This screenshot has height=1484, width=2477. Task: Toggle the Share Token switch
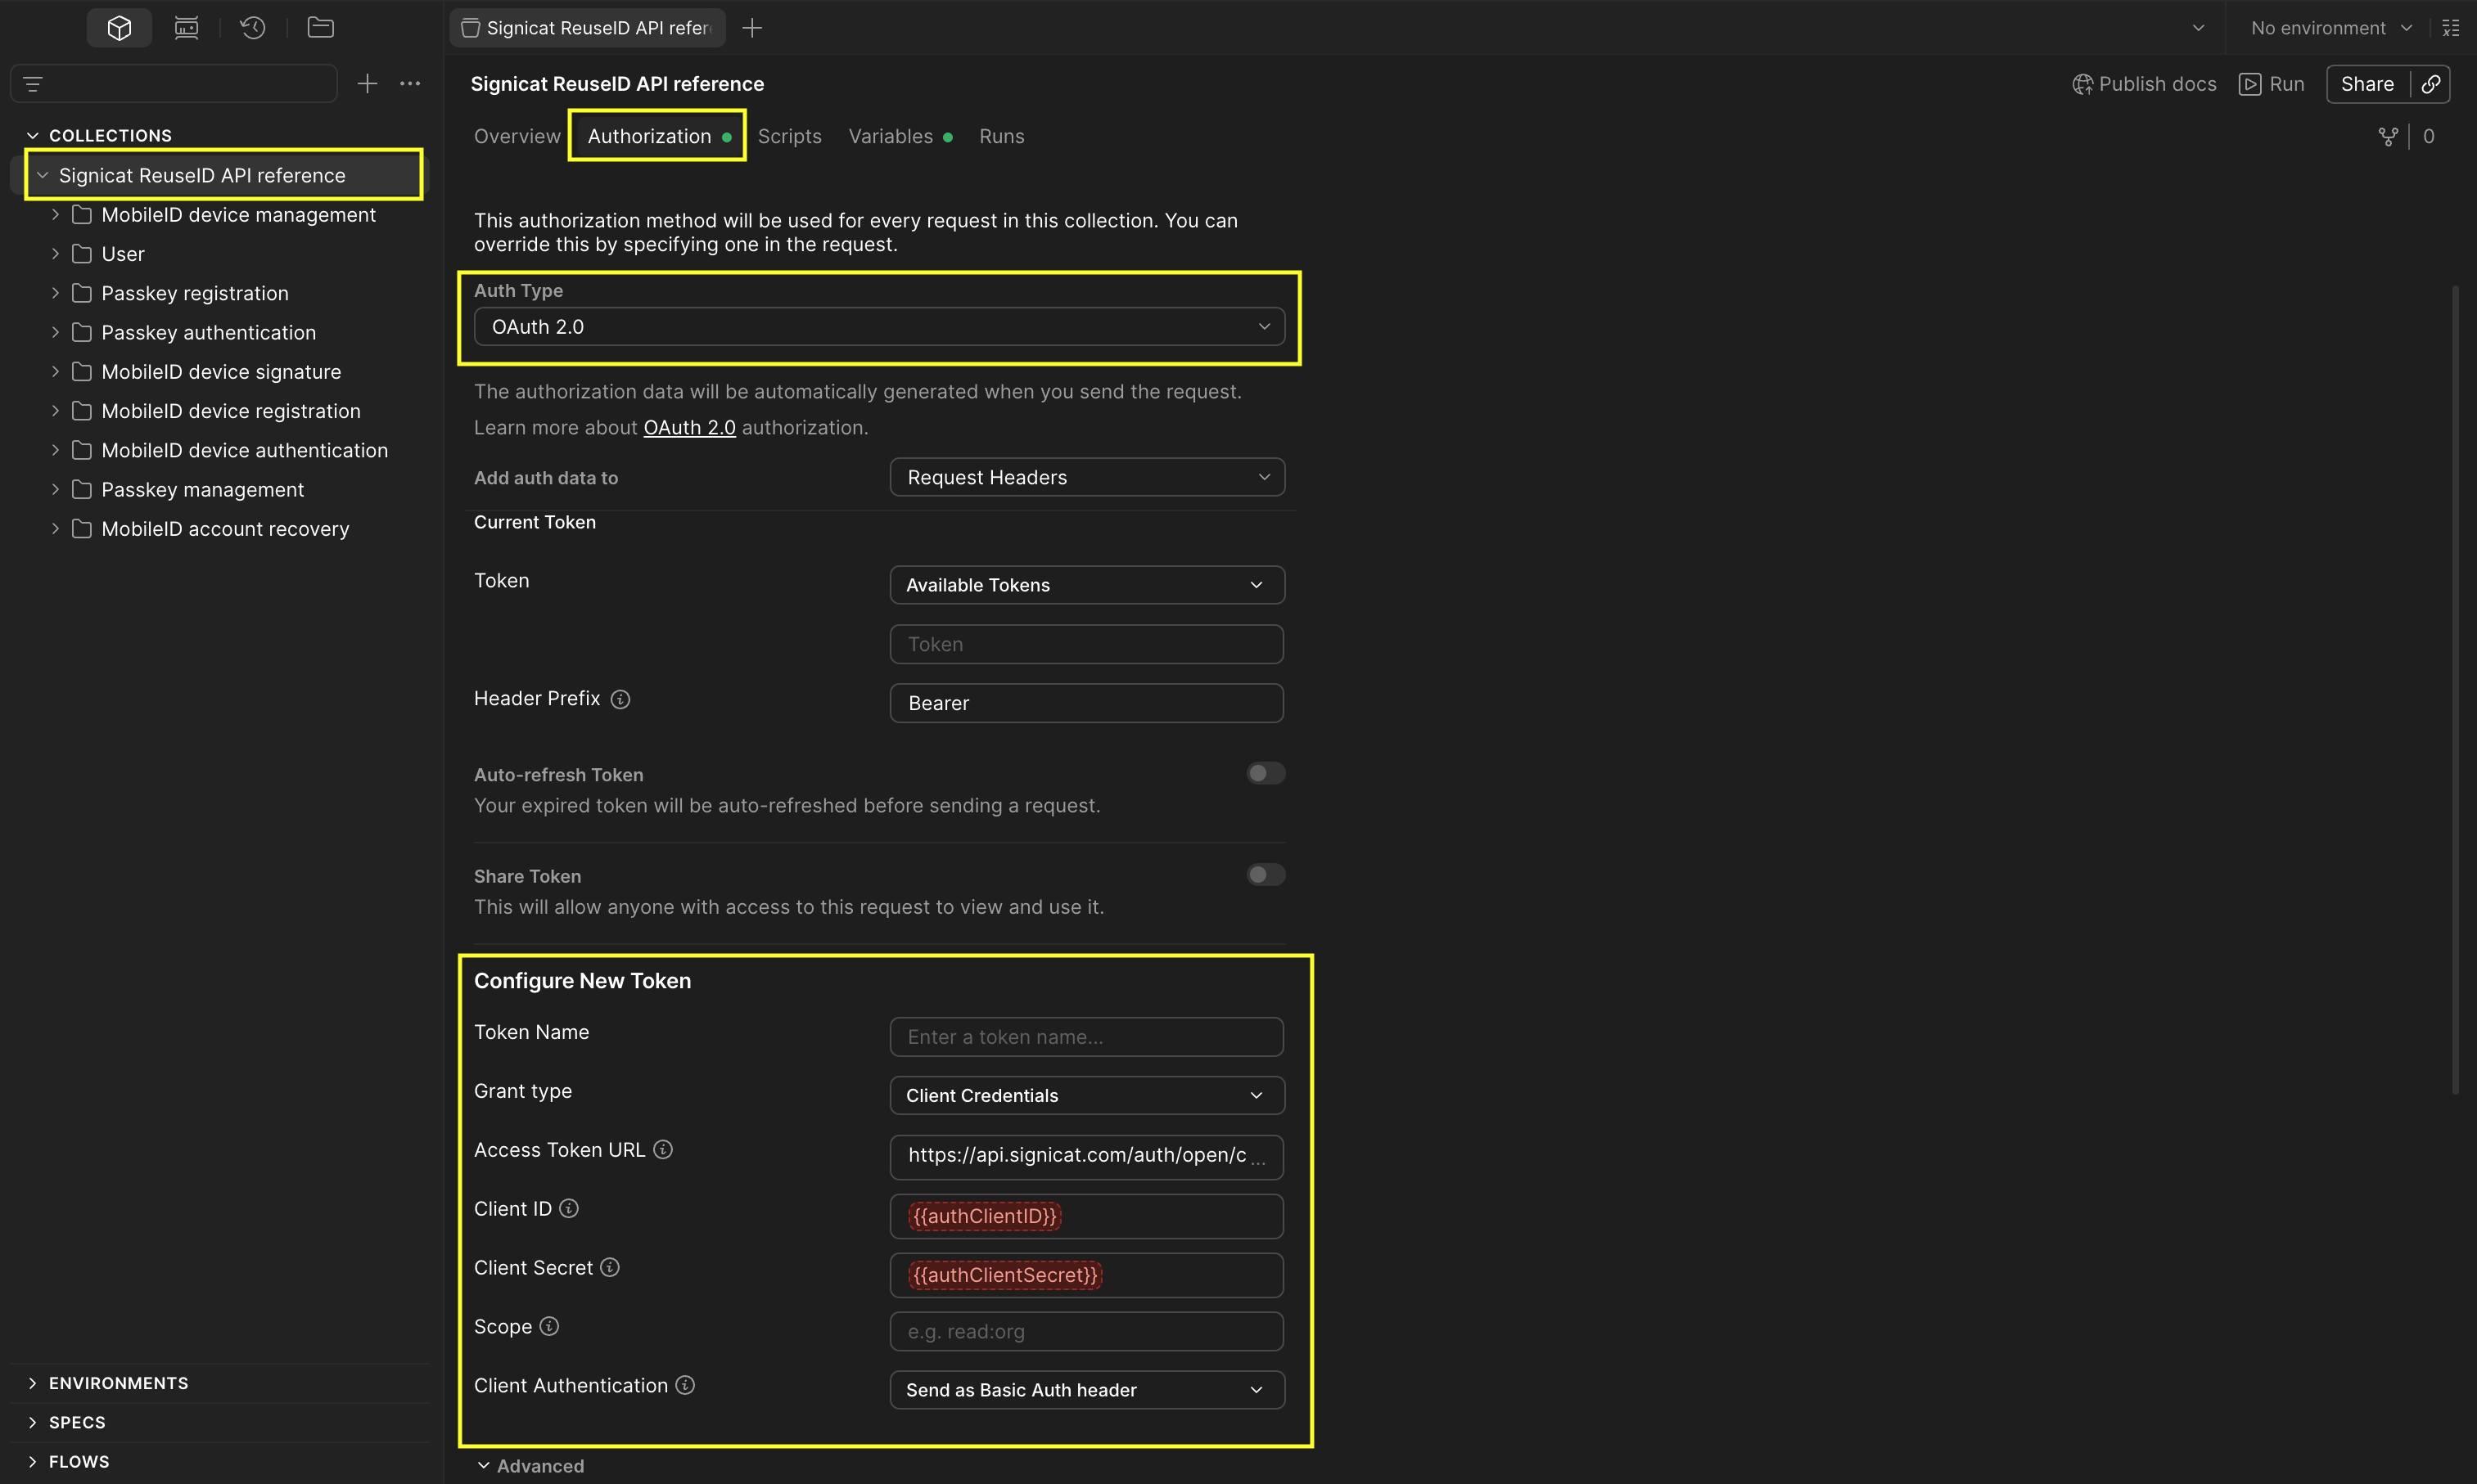(1266, 875)
